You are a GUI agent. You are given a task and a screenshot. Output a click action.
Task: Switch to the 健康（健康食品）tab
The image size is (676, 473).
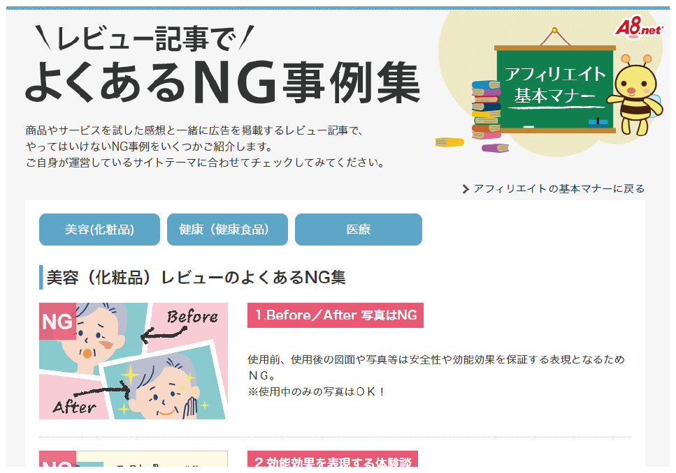point(227,230)
